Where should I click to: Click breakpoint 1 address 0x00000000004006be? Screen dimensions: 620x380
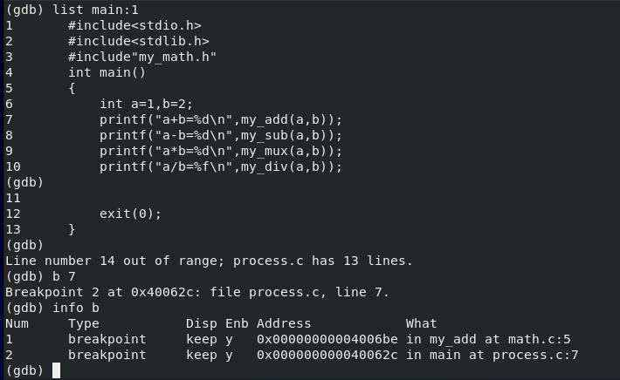(327, 339)
